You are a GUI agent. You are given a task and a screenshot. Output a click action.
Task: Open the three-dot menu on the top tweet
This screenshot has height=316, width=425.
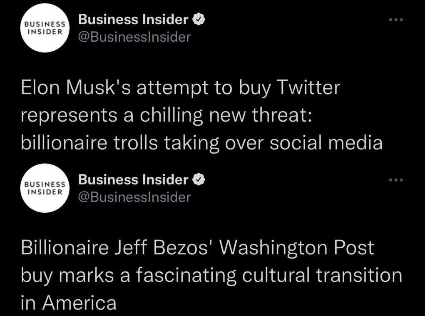[396, 20]
